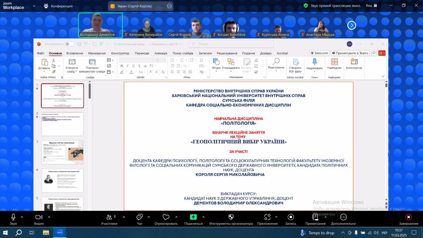
Task: Open Инструменты организатора shield icon
Action: click(x=231, y=217)
